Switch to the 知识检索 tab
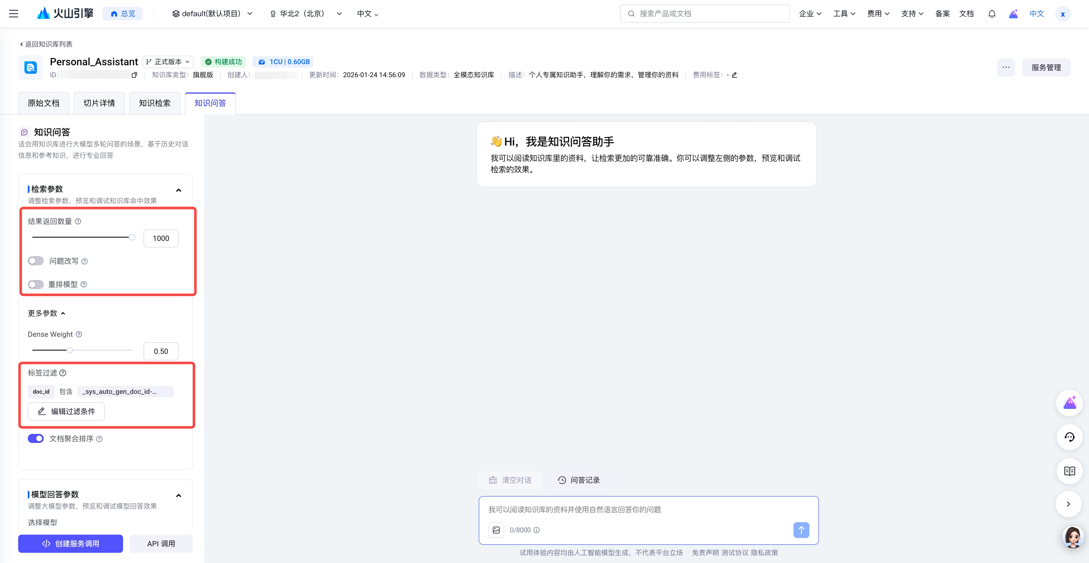 [155, 103]
